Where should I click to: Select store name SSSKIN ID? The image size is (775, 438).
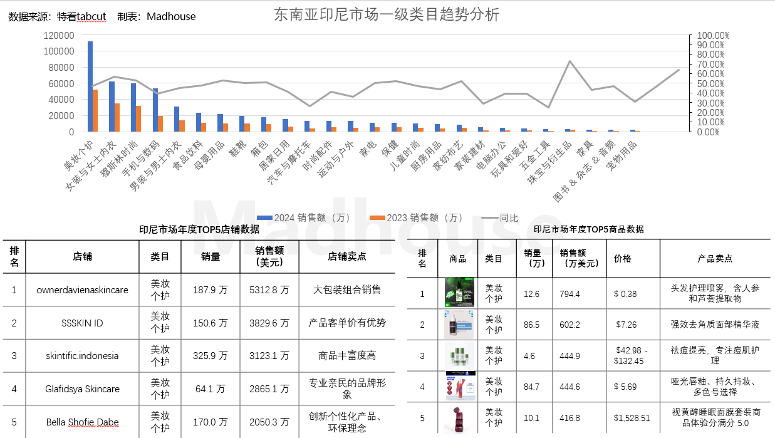[82, 323]
